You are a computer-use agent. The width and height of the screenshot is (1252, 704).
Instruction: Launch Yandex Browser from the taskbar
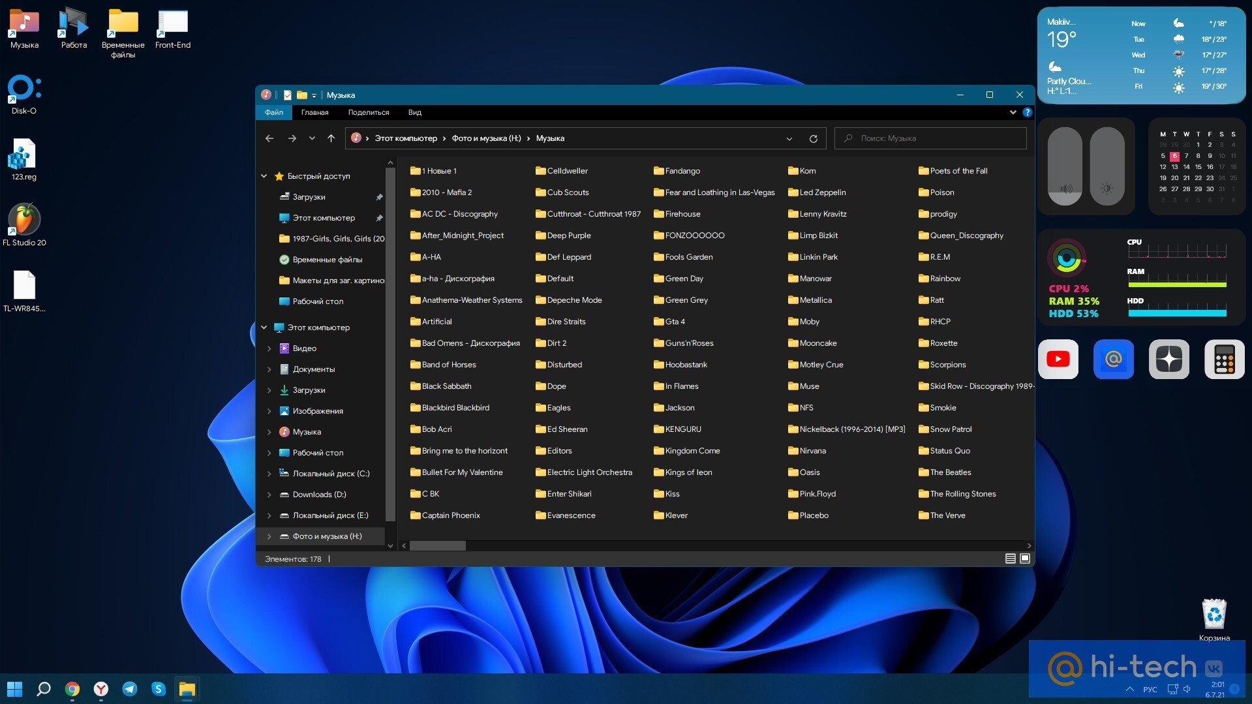101,689
